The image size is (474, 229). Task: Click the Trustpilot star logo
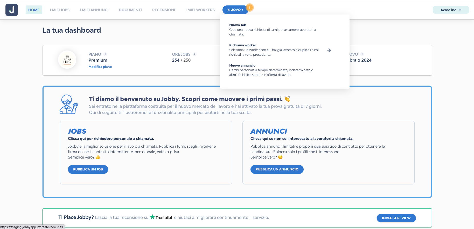pos(161,217)
